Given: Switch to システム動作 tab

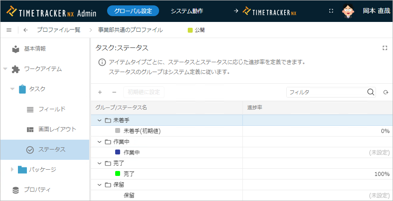Looking at the screenshot, I should coord(187,11).
